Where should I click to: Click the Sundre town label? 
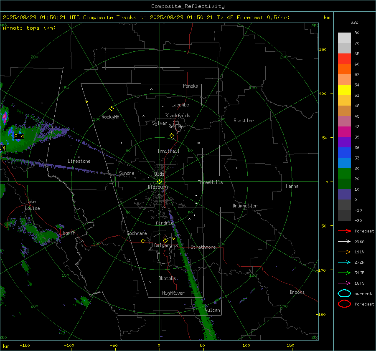[127, 173]
